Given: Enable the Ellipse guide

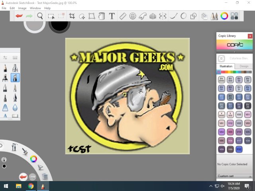Looking at the screenshot, I should pos(133,16).
